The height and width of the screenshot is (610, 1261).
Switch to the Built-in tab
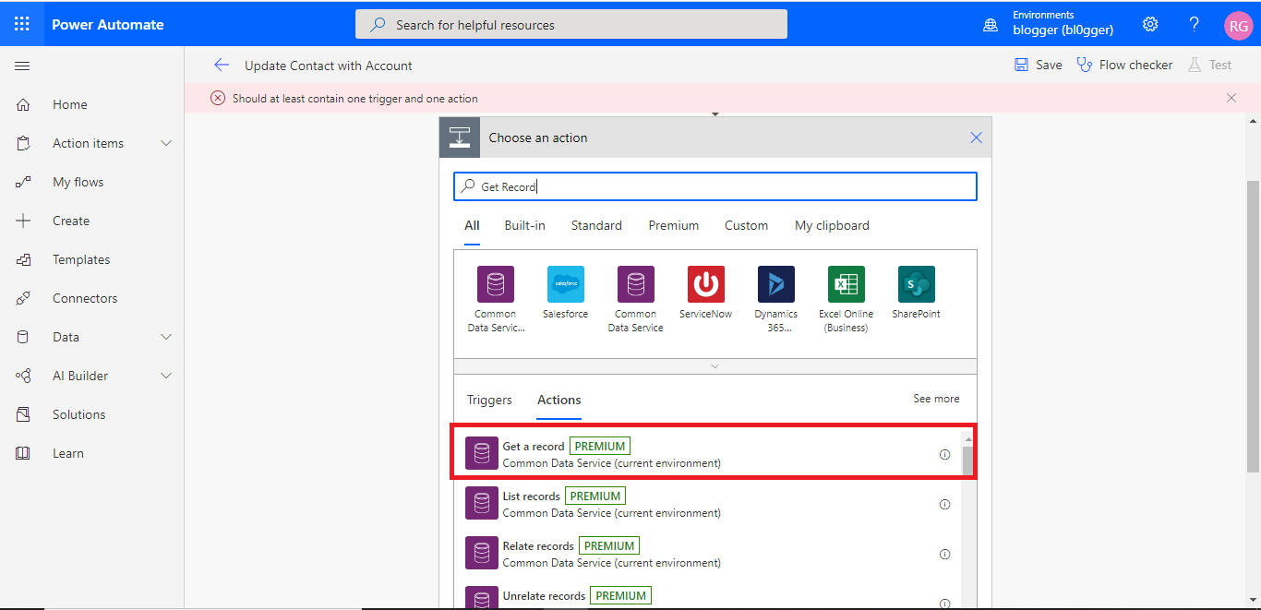[524, 225]
